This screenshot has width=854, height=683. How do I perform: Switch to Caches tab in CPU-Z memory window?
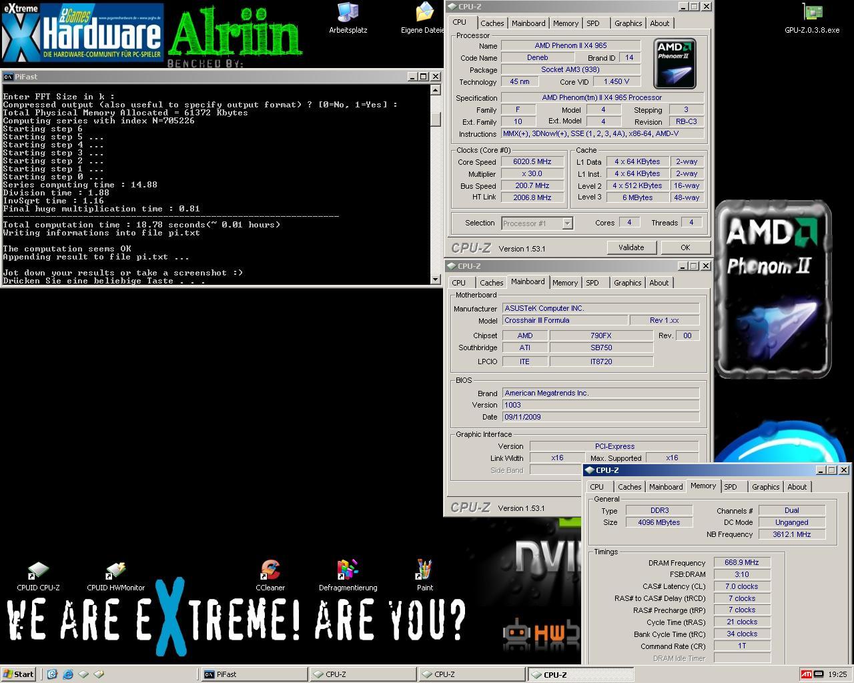[630, 487]
